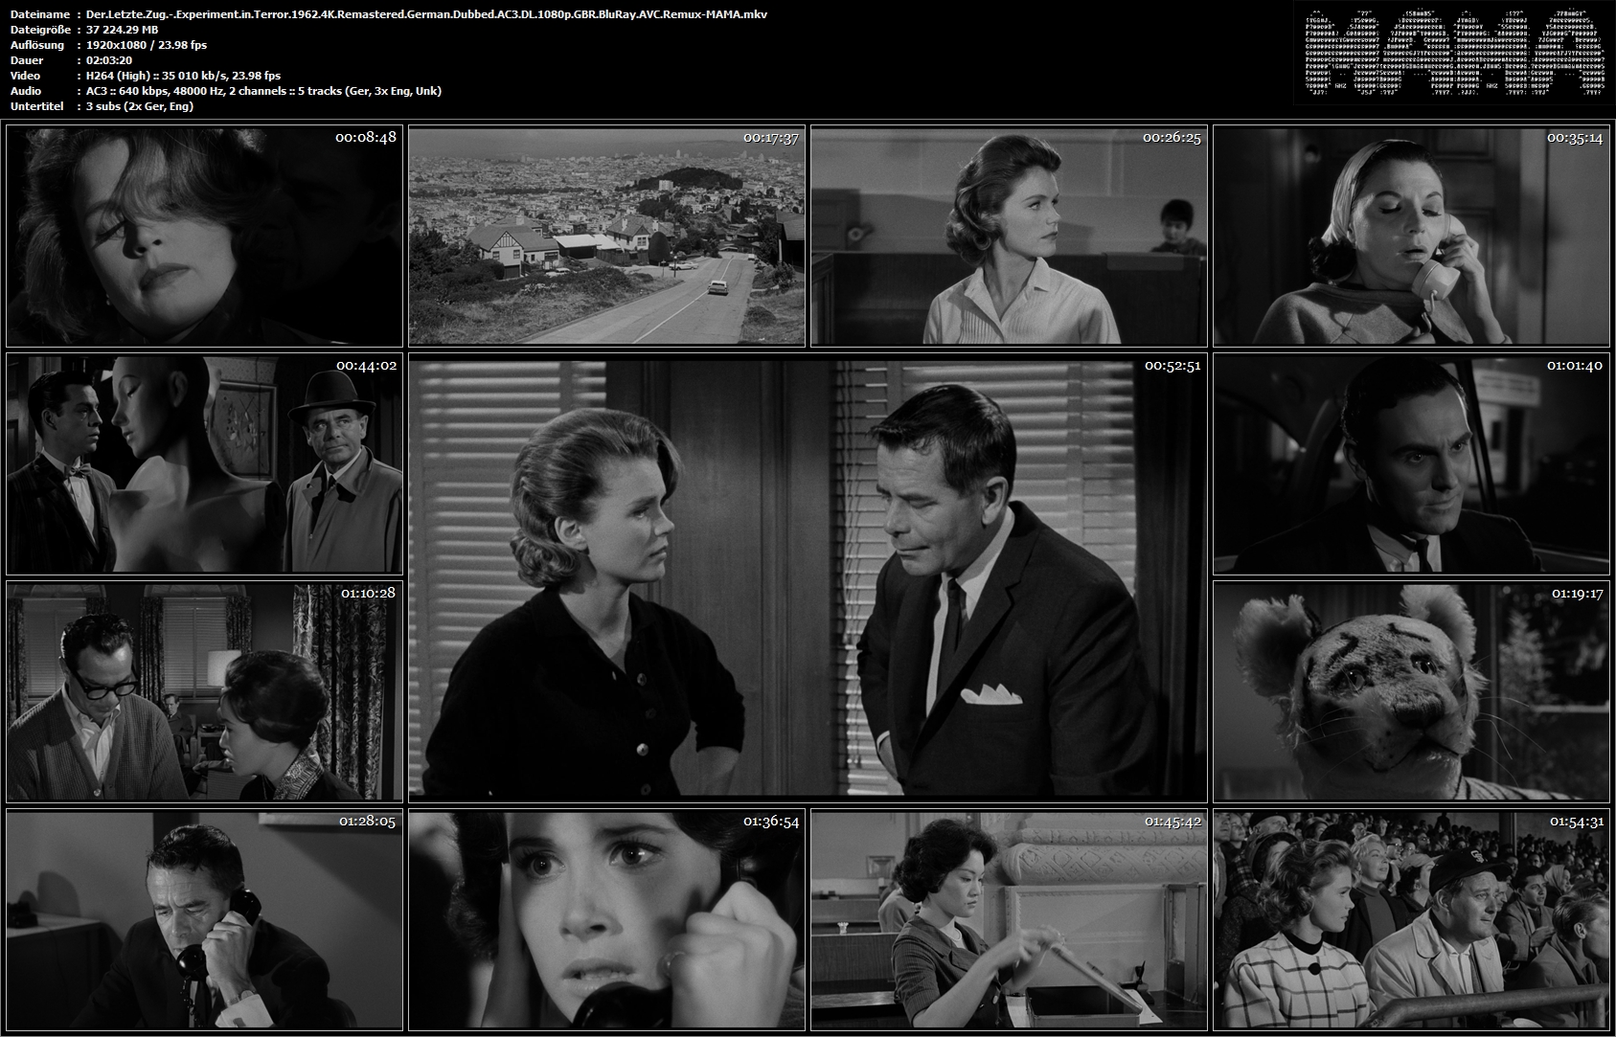Select the thumbnail timestamped 00:26:25
The height and width of the screenshot is (1037, 1616).
[1009, 236]
